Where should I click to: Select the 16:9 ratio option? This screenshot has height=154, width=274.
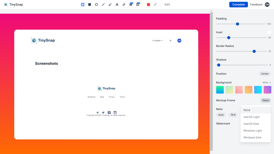[233, 115]
